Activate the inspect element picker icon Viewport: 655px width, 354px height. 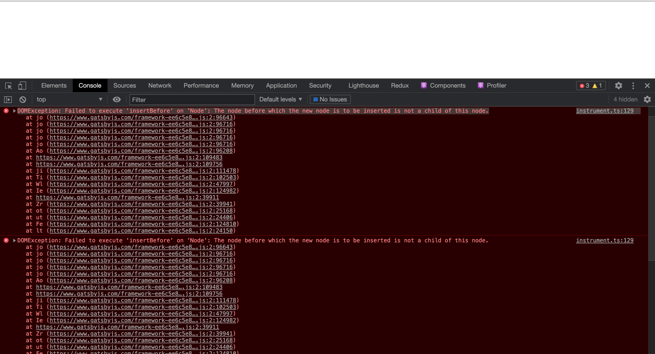8,86
